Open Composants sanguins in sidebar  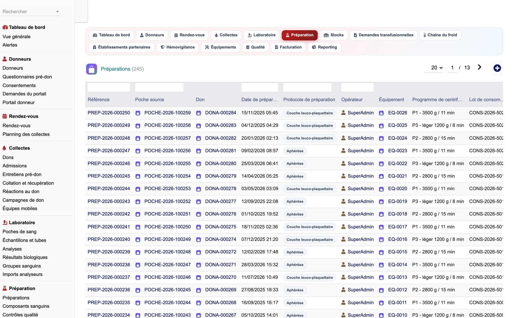coord(26,306)
